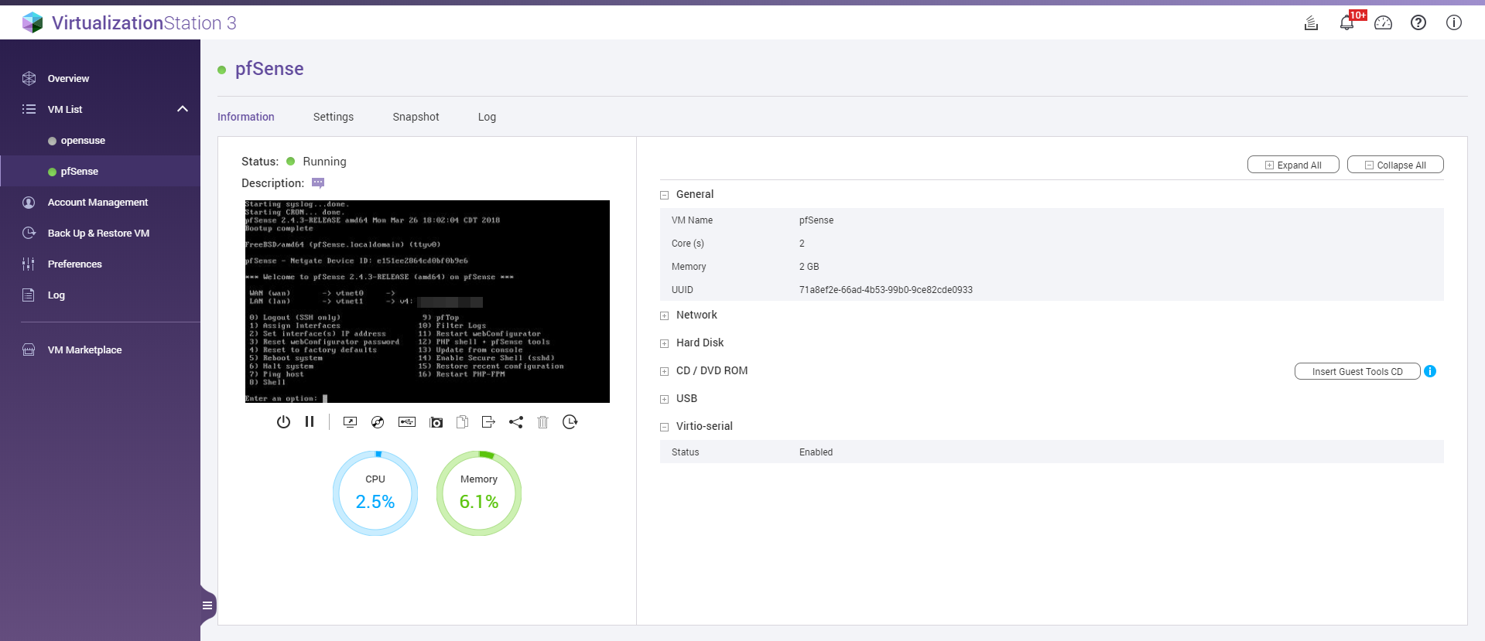
Task: Click the power button for pfSense VM
Action: (283, 422)
